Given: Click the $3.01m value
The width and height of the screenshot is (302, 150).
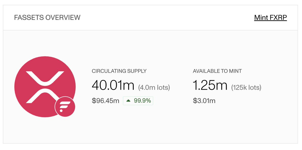Looking at the screenshot, I should pyautogui.click(x=204, y=101).
